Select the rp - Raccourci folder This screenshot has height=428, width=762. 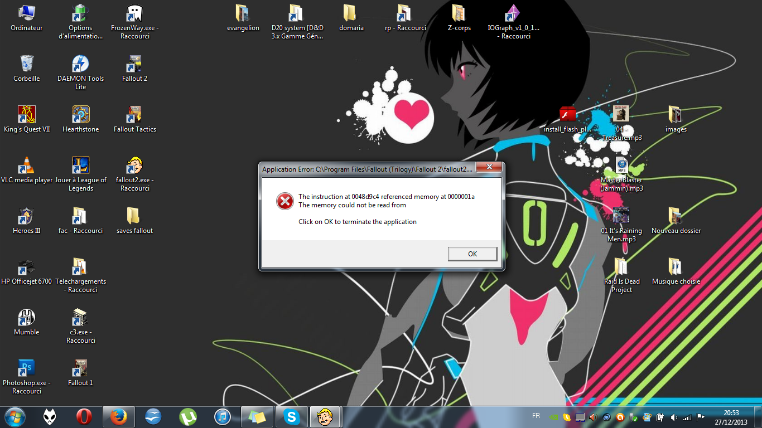click(x=406, y=18)
